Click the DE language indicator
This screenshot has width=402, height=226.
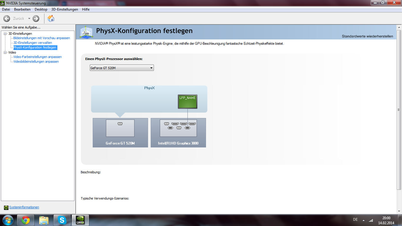(x=355, y=220)
